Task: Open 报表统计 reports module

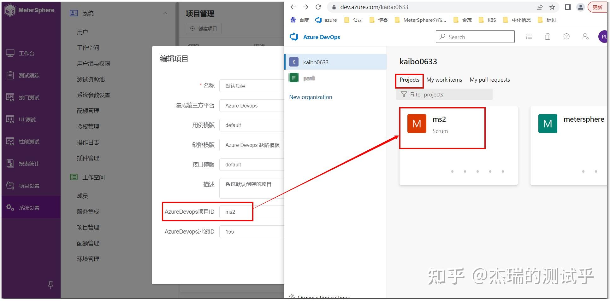Action: coord(10,163)
